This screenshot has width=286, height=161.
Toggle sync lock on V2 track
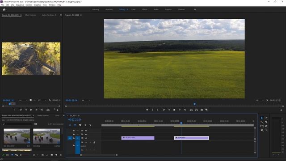coord(82,134)
